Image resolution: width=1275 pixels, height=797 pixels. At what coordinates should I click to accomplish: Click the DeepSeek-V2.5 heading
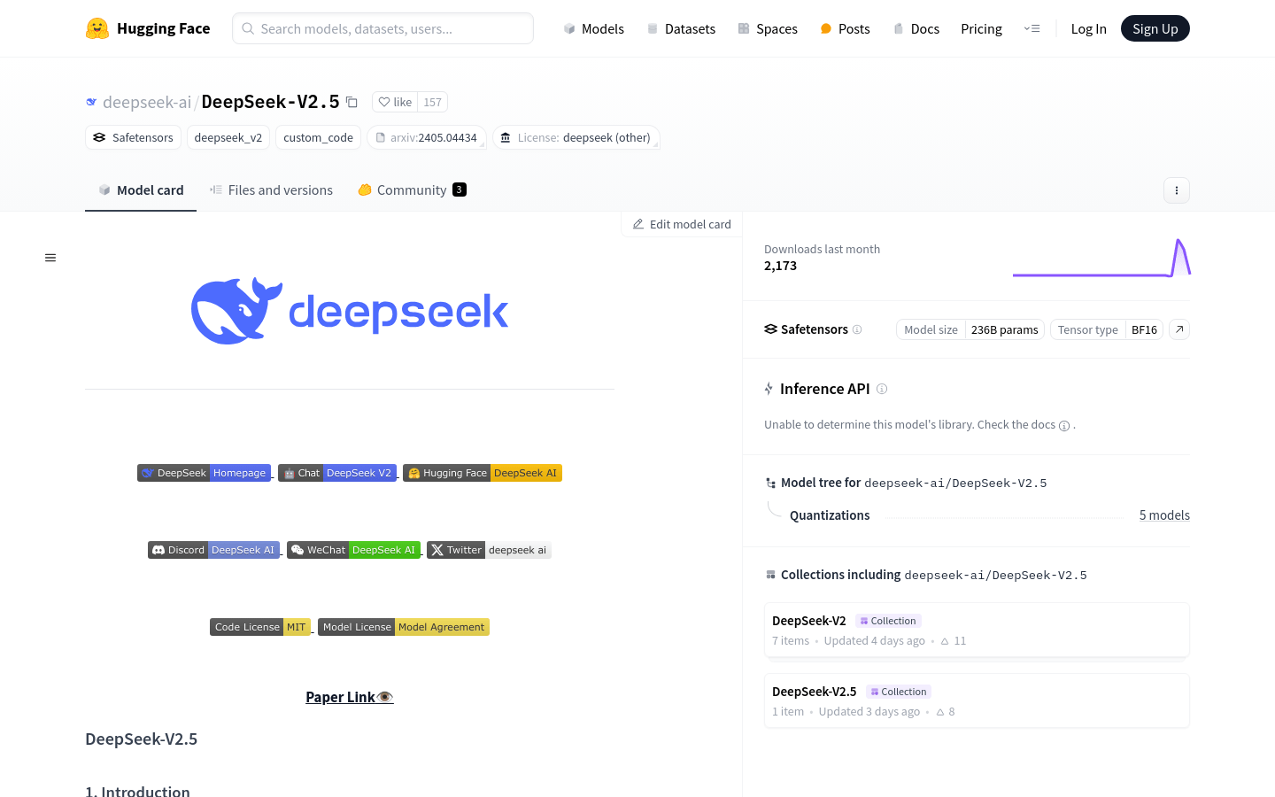tap(141, 739)
